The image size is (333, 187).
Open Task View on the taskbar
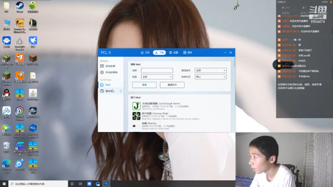81,184
